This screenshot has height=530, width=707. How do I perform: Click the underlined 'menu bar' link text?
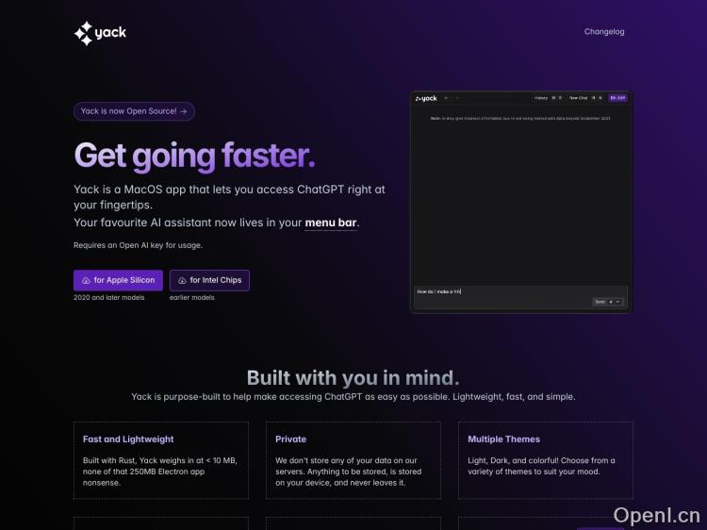(x=331, y=224)
